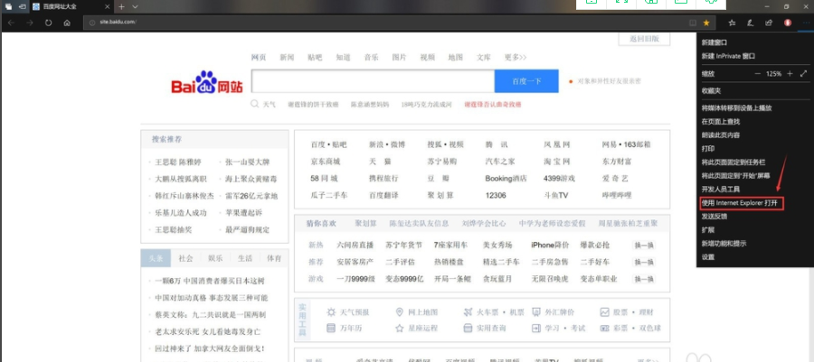Viewport: 814px width, 362px height.
Task: Click the tabs-you've-set-aside icon at far left
Action: coord(8,6)
